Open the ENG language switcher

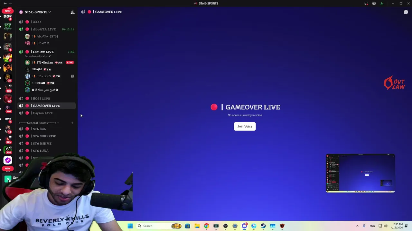[372, 226]
